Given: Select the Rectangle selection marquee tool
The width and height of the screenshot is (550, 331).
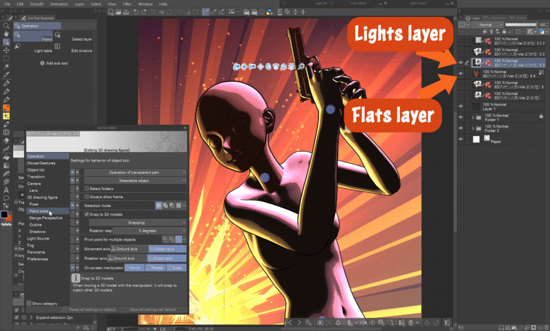Looking at the screenshot, I should pos(6,58).
